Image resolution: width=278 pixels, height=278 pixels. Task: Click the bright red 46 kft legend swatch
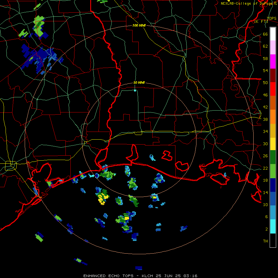tap(273, 89)
